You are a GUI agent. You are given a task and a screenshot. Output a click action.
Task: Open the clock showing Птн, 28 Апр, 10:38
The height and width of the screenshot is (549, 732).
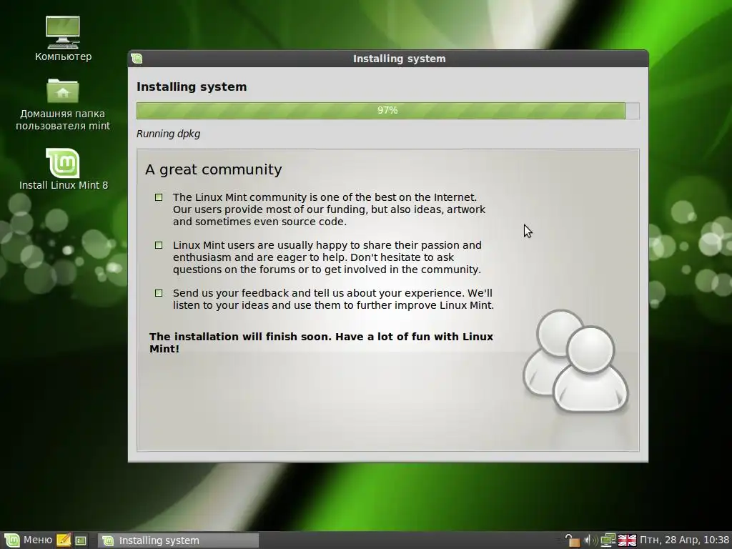pos(684,540)
